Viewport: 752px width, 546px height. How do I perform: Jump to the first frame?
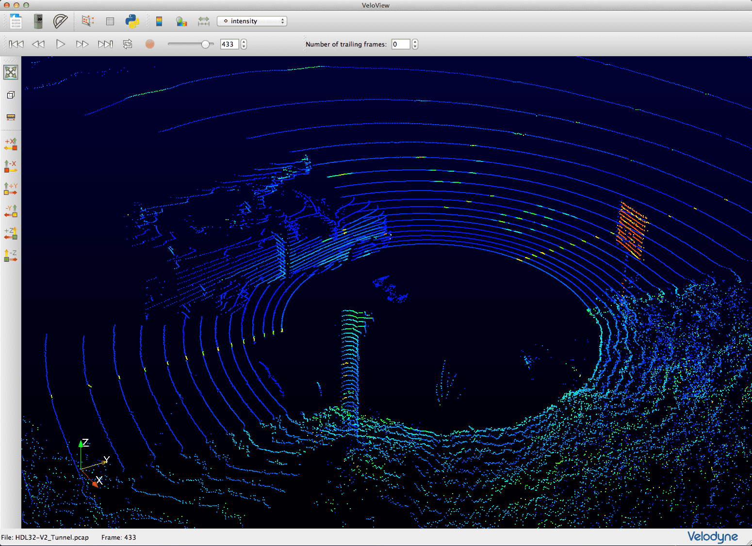point(16,44)
